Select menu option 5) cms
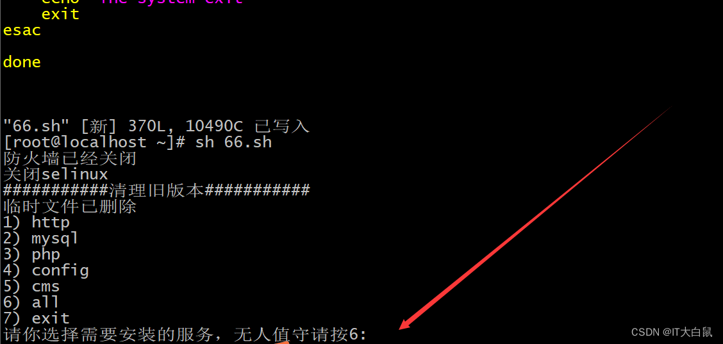This screenshot has width=723, height=344. point(31,286)
